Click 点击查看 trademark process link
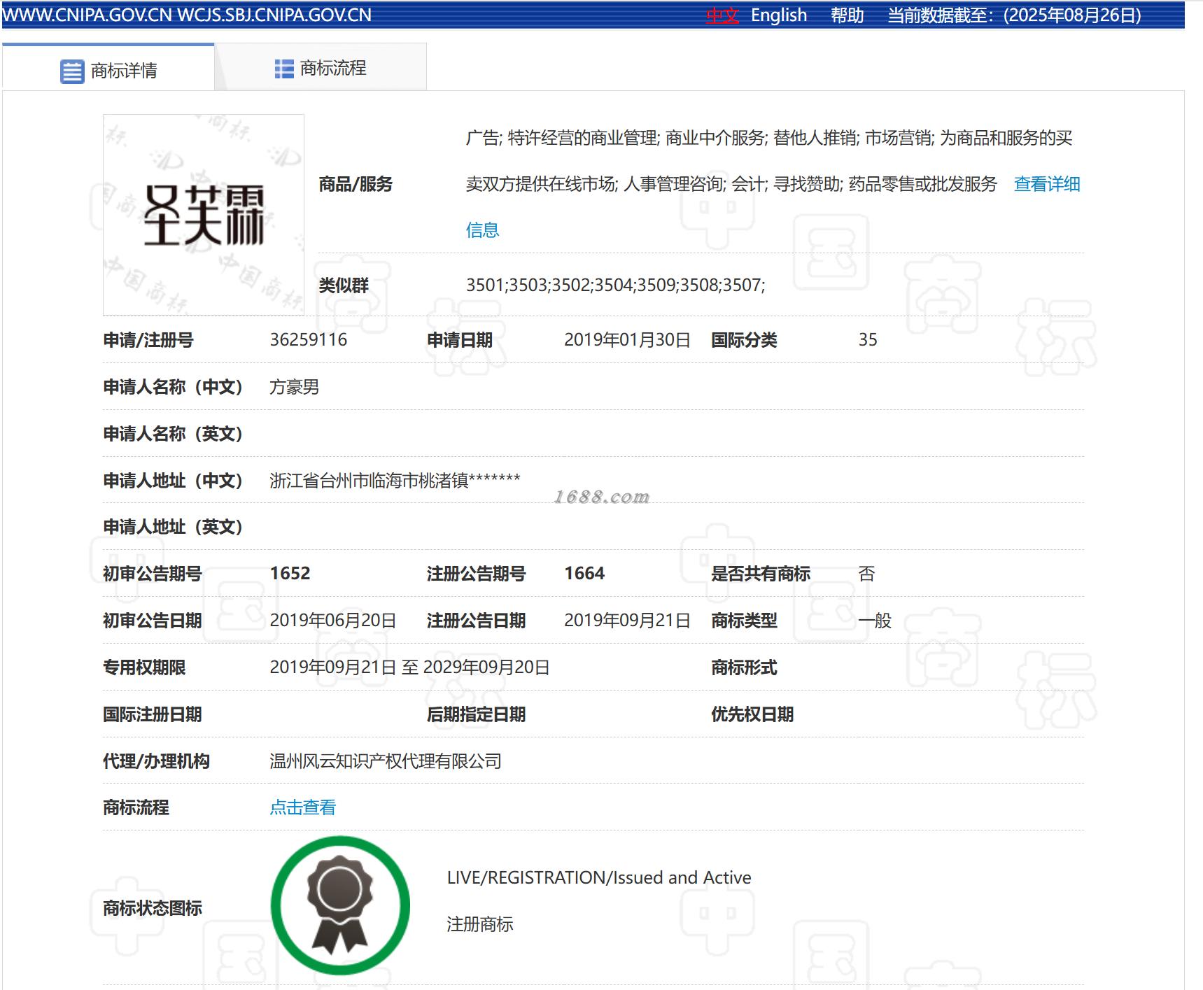The image size is (1203, 990). (x=303, y=807)
